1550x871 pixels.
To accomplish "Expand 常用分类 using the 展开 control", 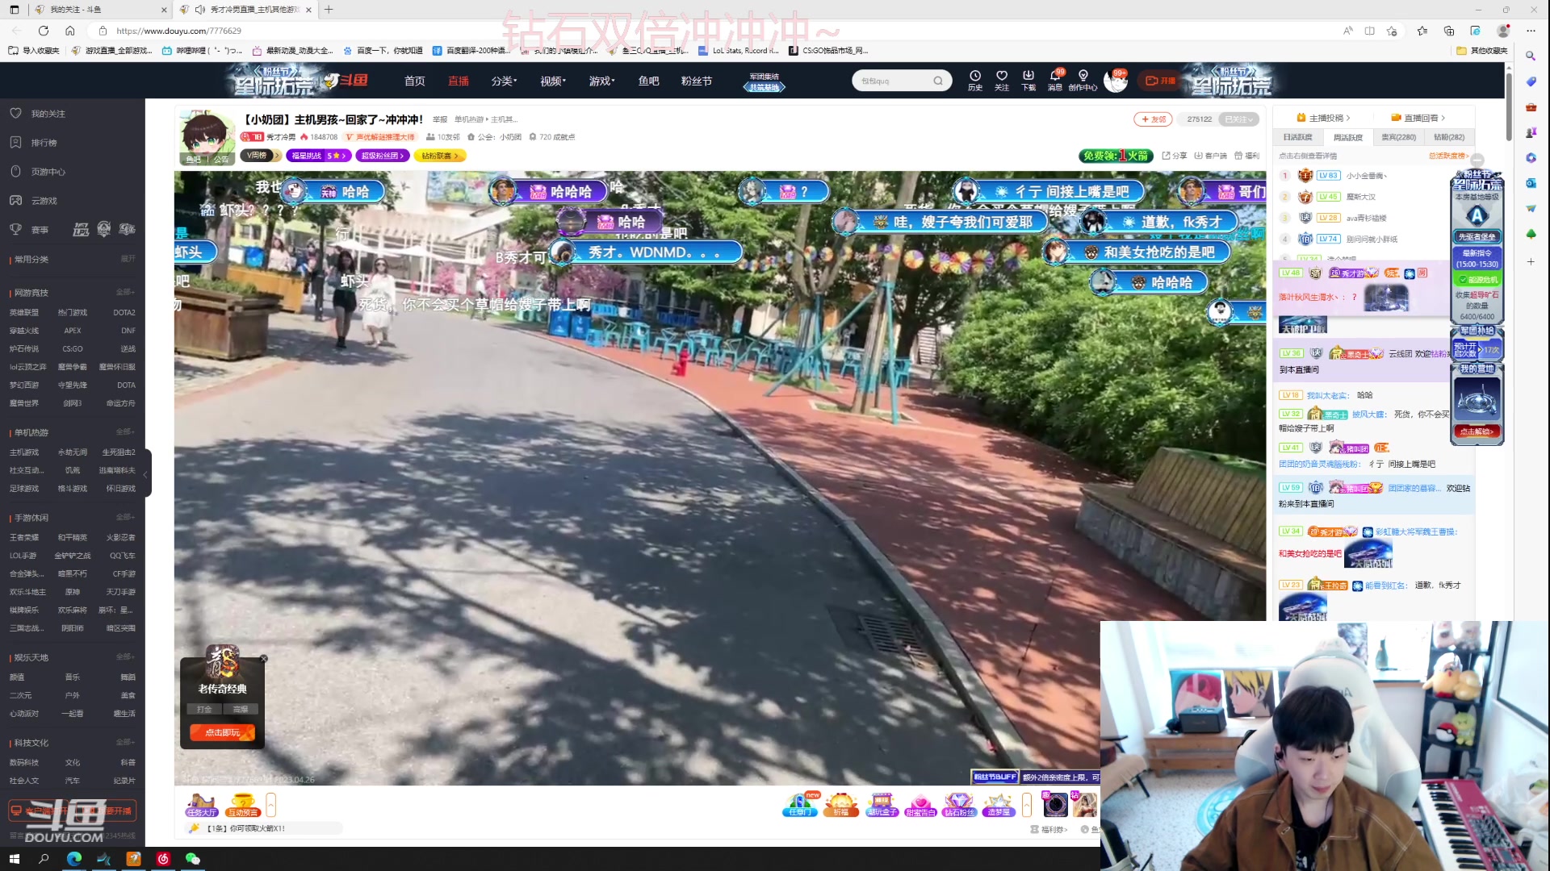I will 128,259.
